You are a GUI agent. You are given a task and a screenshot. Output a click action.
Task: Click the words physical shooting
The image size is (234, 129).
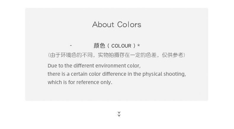click(164, 74)
